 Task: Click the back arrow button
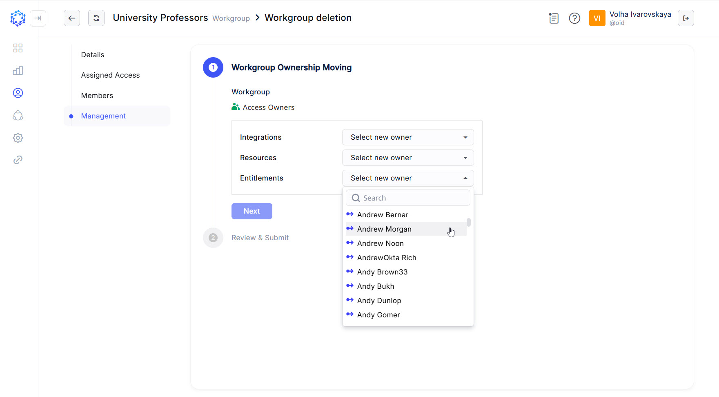[x=72, y=18]
